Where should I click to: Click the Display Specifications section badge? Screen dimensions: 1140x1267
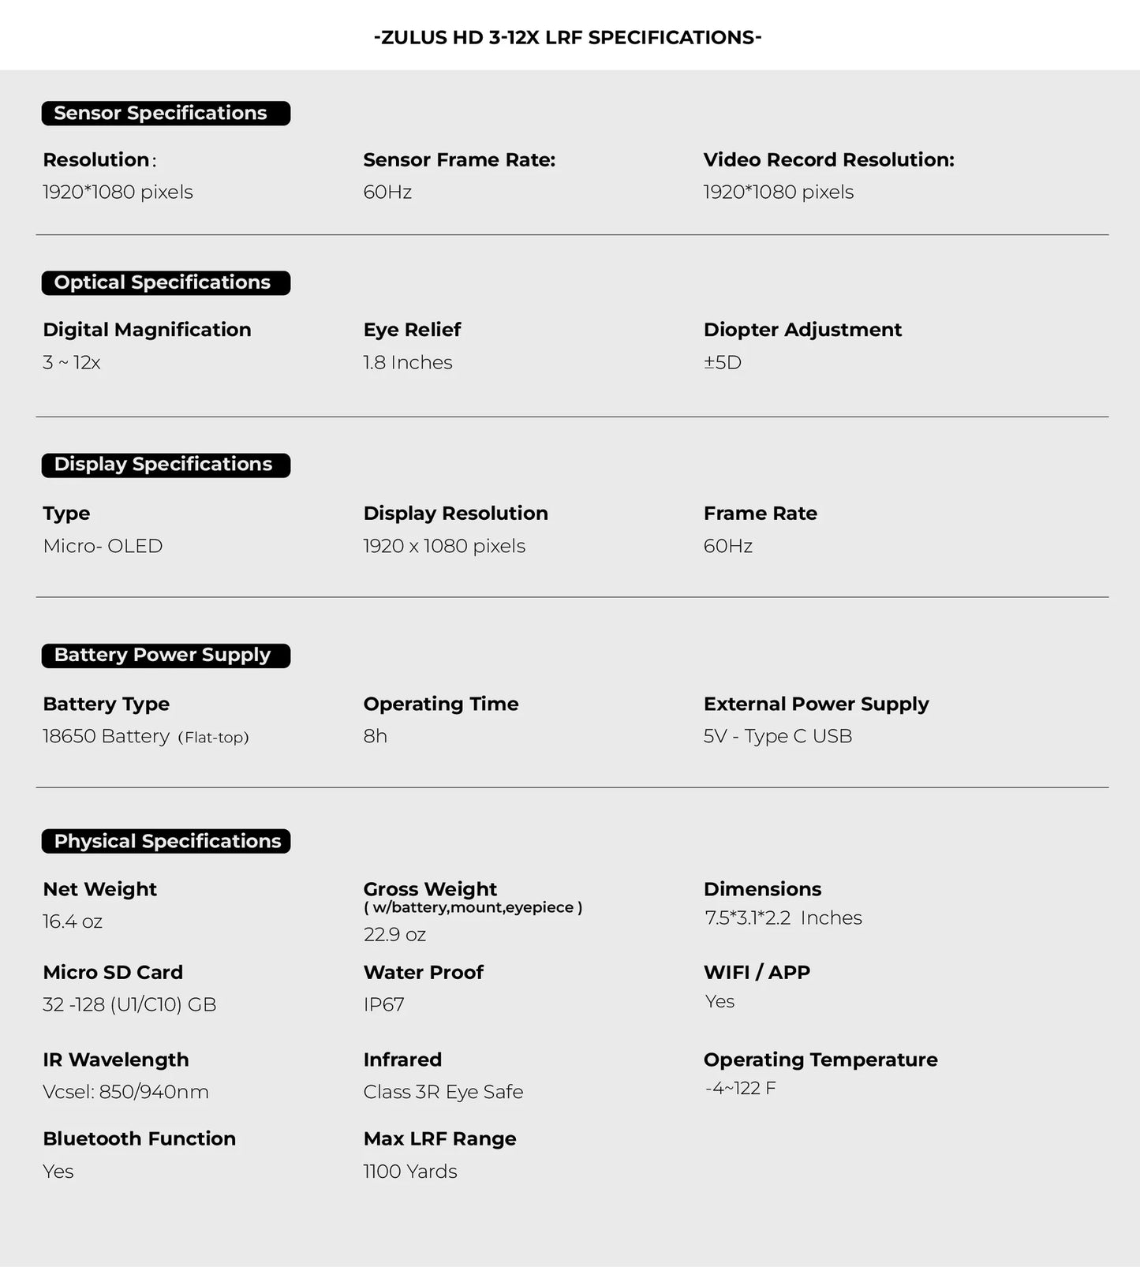point(166,465)
